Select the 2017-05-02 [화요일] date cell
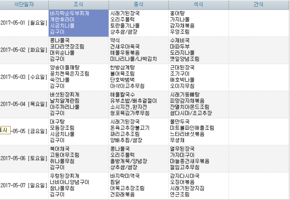 pos(24,50)
